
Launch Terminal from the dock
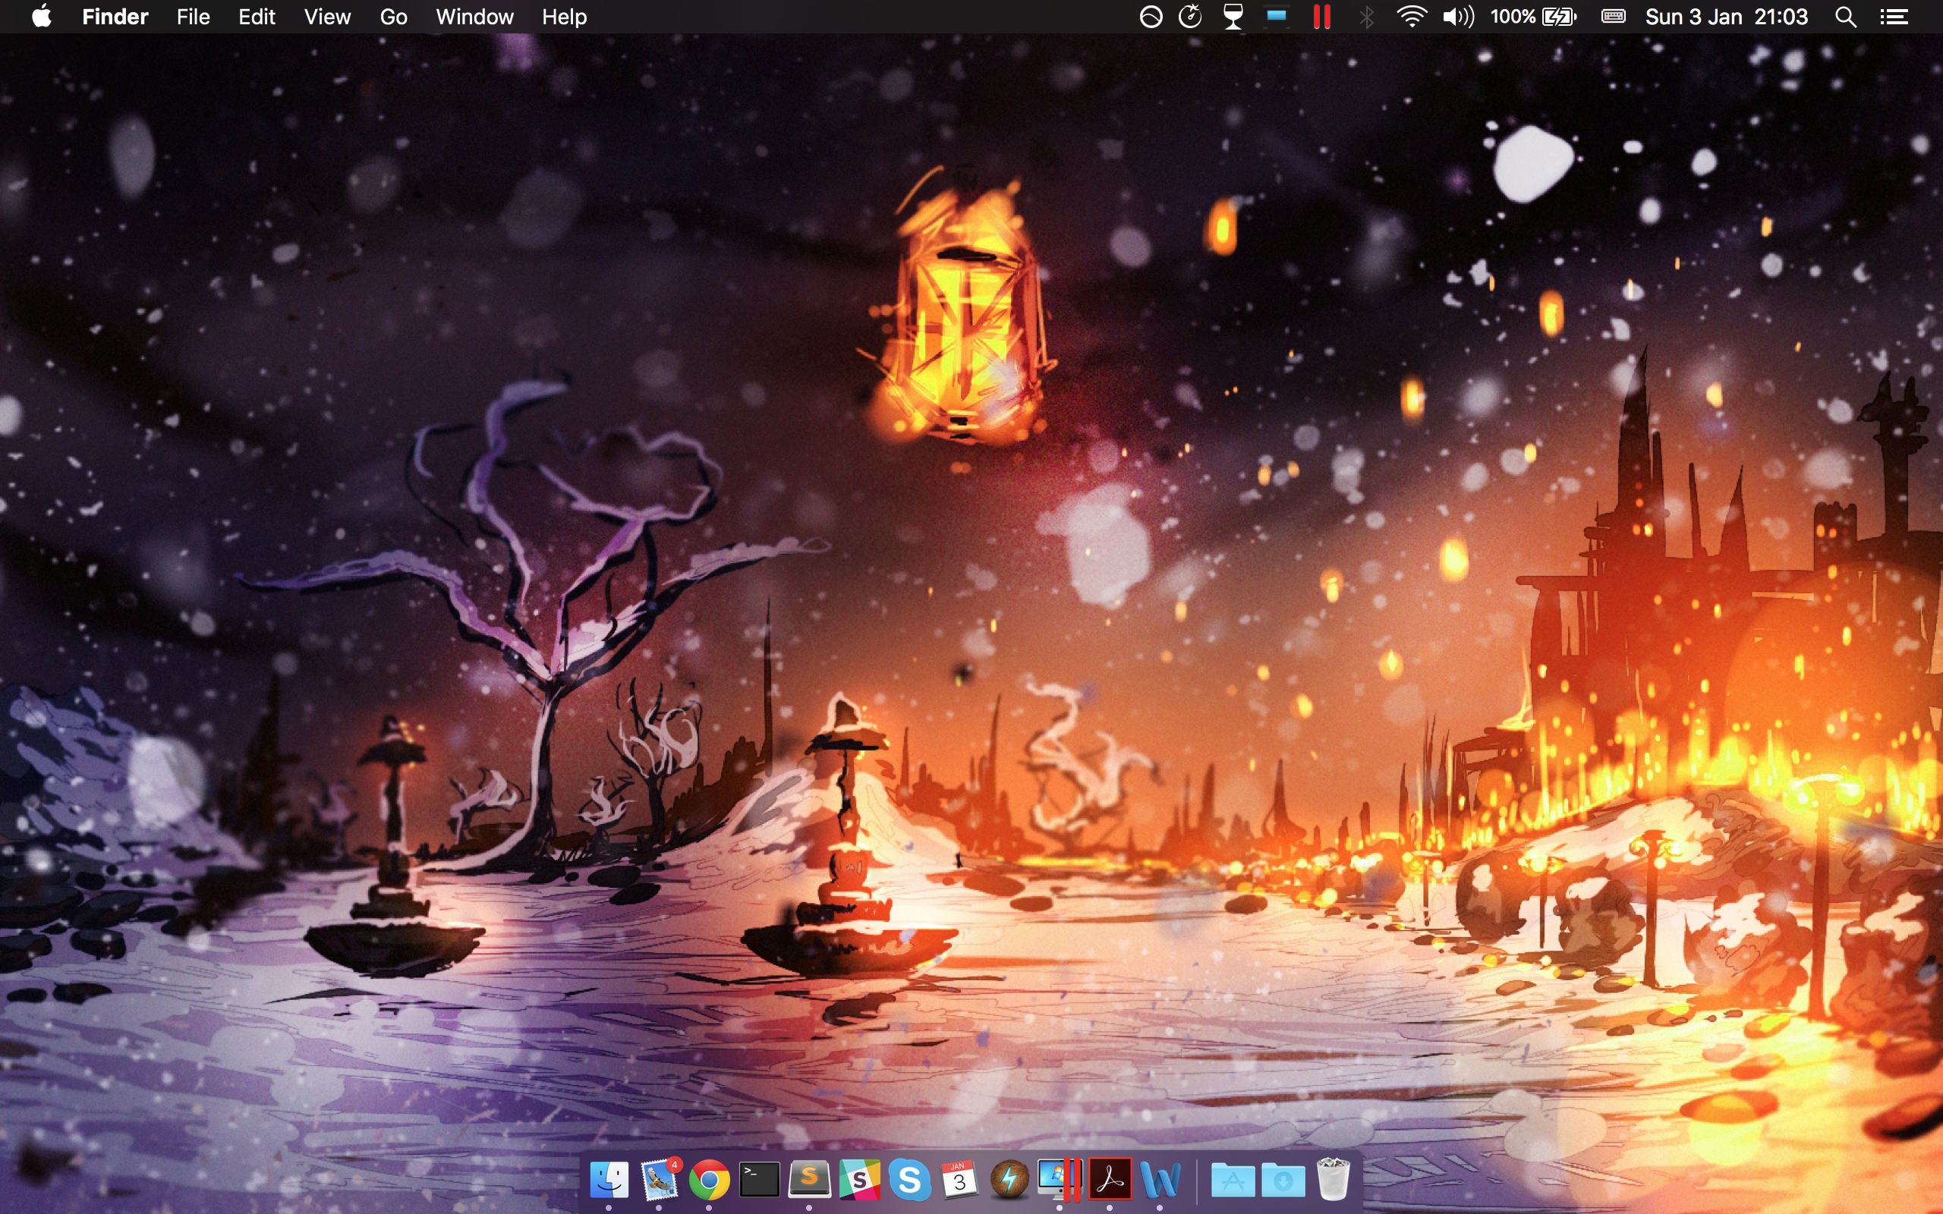coord(759,1179)
